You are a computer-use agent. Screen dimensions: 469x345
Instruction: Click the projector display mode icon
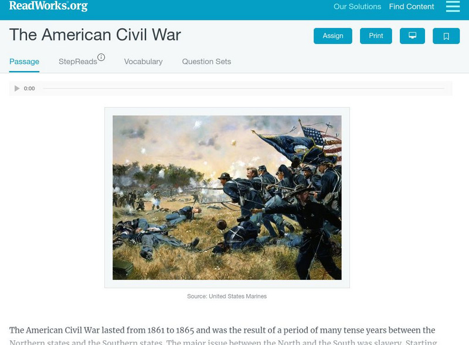412,36
